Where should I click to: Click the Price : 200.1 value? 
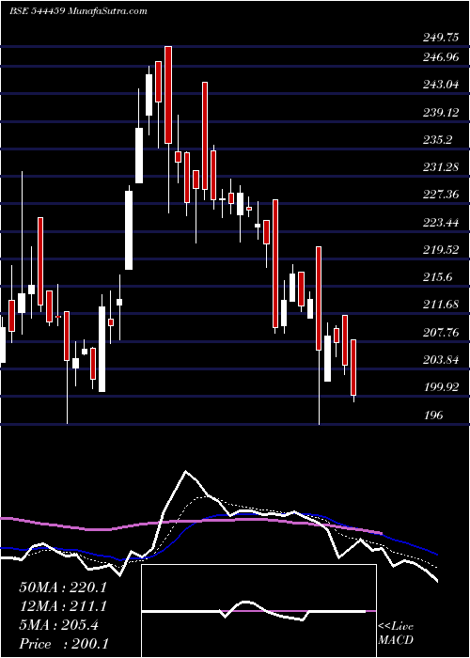(x=63, y=644)
